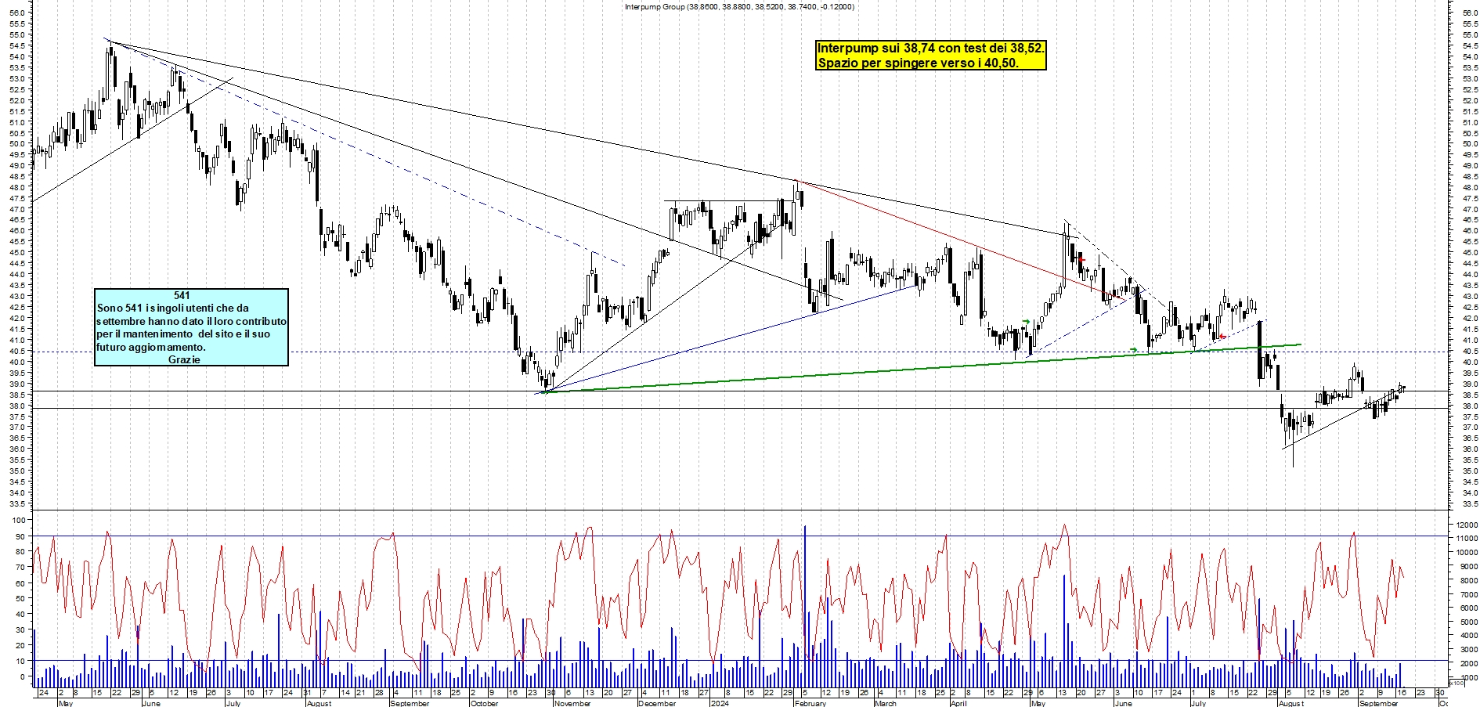Viewport: 1480px width, 707px height.
Task: Click the word 'Grazie' in the cyan box
Action: 184,359
